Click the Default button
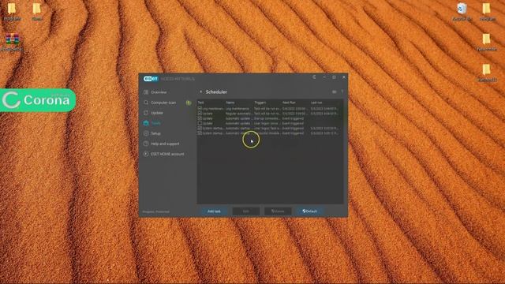 click(309, 211)
